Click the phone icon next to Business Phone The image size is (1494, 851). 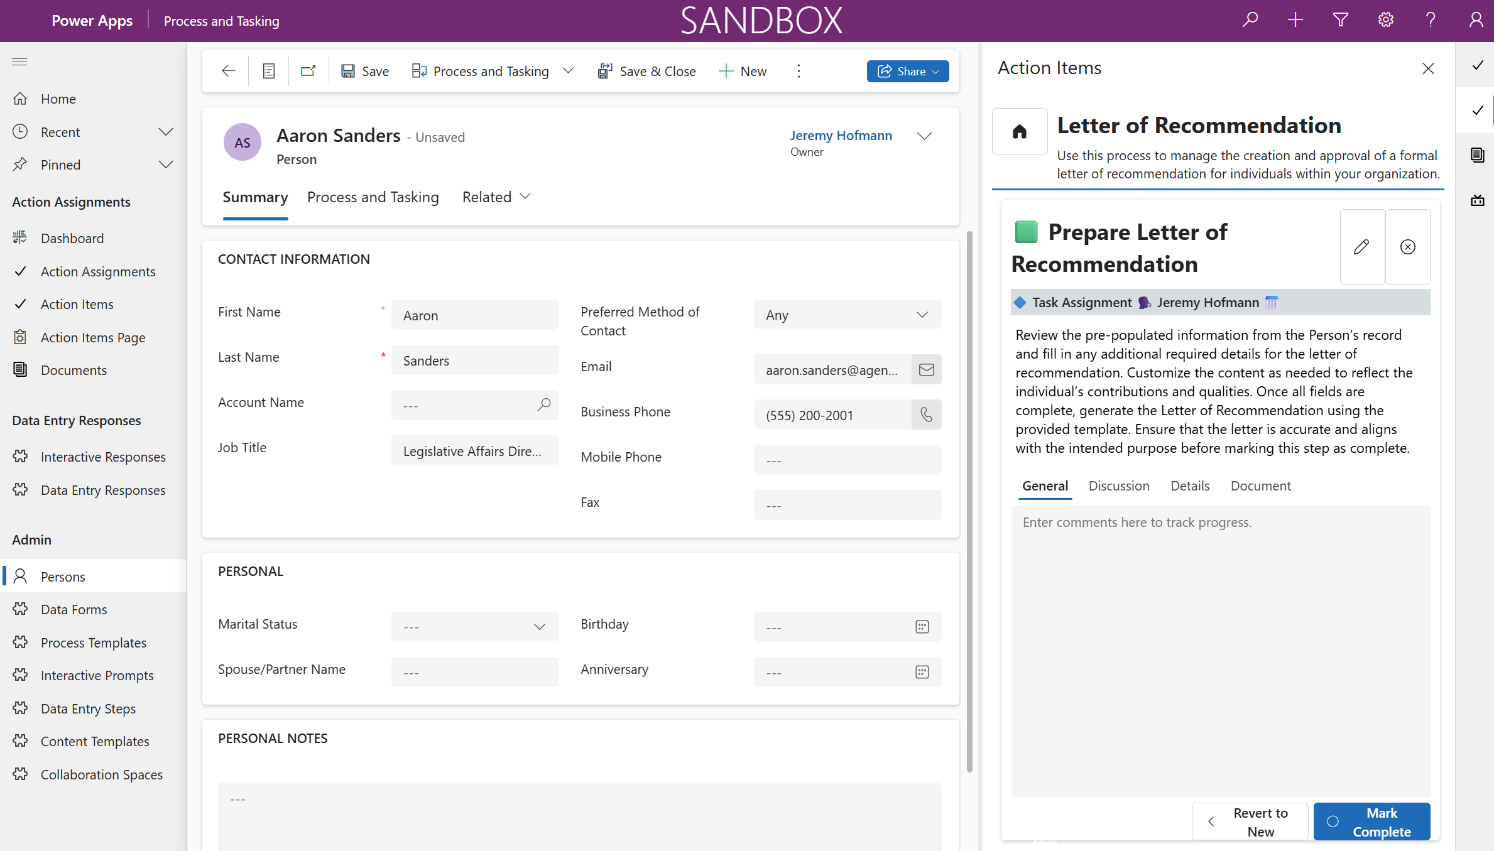click(926, 415)
